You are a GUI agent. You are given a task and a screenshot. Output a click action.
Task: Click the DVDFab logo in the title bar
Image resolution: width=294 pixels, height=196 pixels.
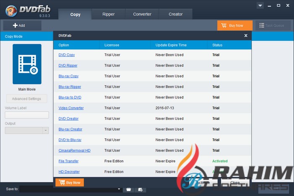25,9
